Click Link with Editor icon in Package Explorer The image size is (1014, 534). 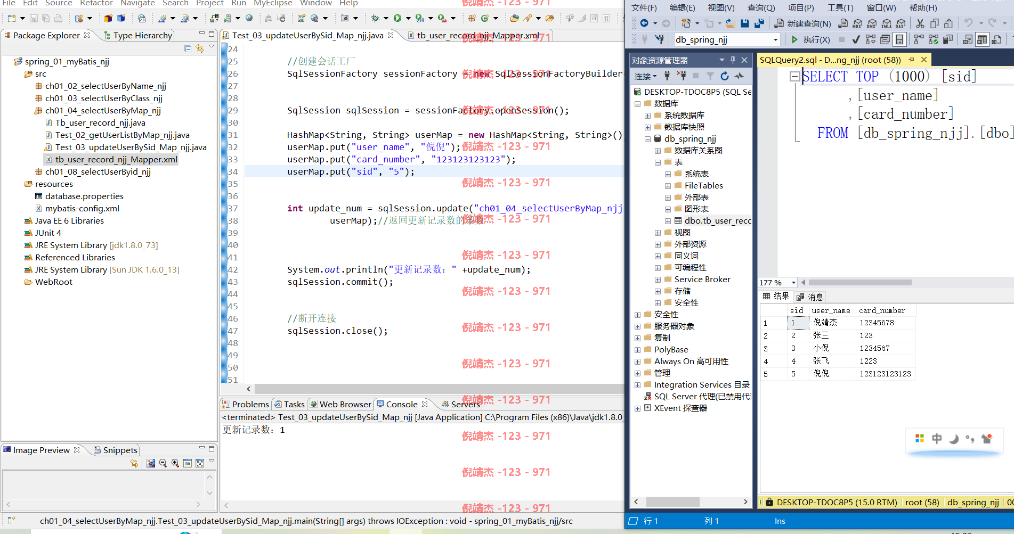point(200,48)
